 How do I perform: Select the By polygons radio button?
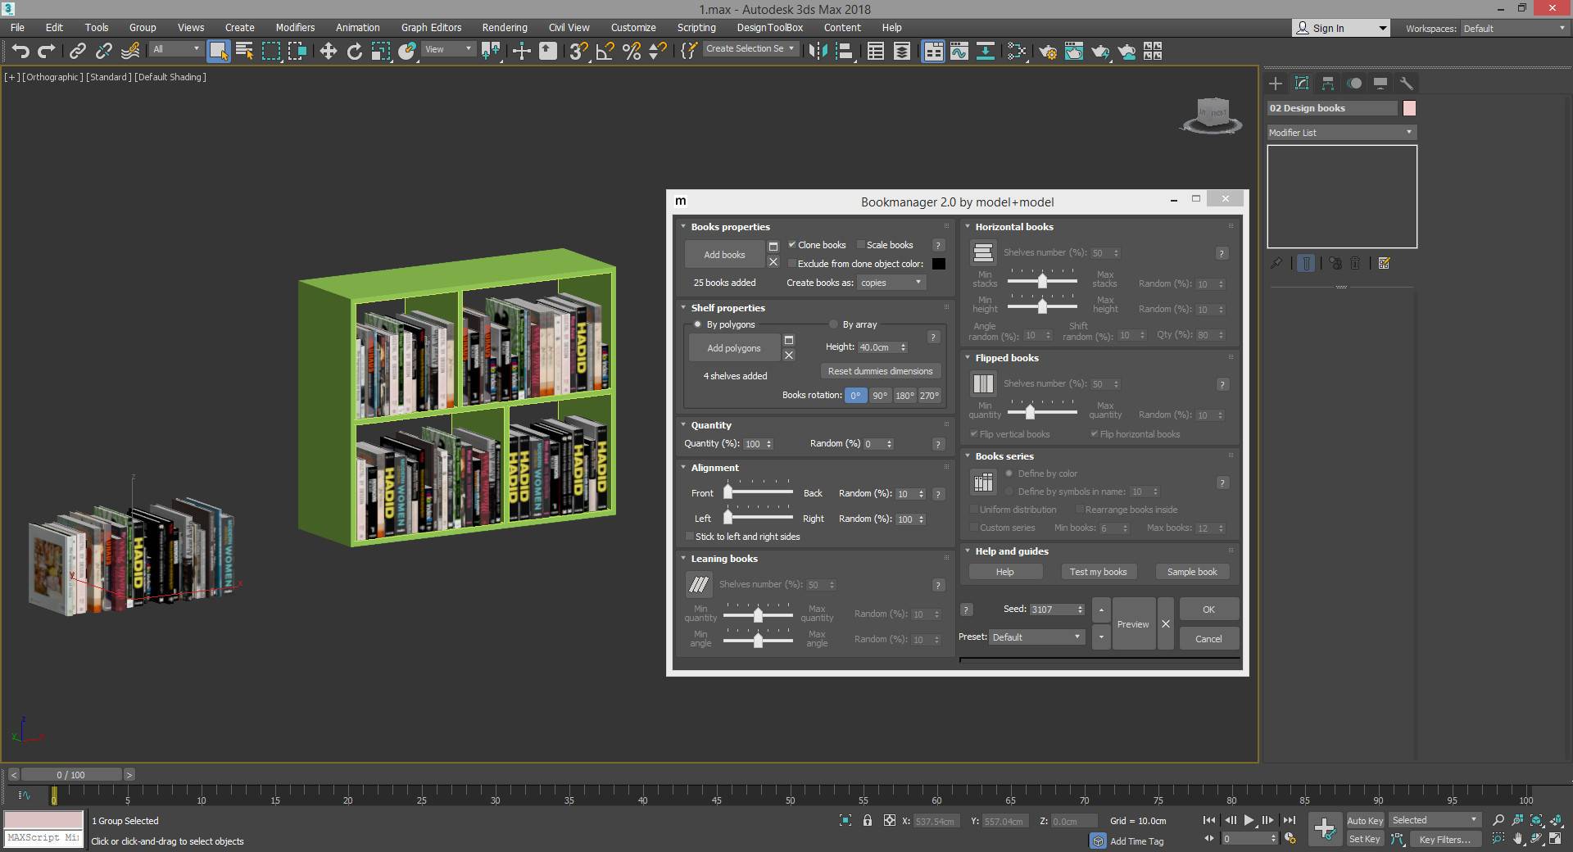(698, 324)
